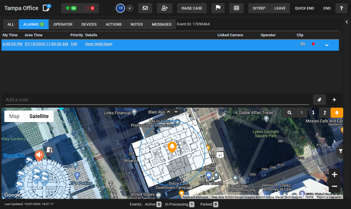This screenshot has width=351, height=209.
Task: Click the LEAVE button
Action: (280, 8)
